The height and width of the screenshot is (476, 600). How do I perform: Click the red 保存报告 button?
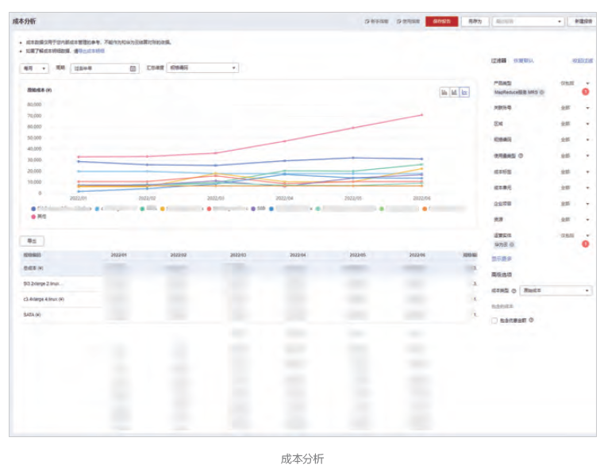pos(441,21)
